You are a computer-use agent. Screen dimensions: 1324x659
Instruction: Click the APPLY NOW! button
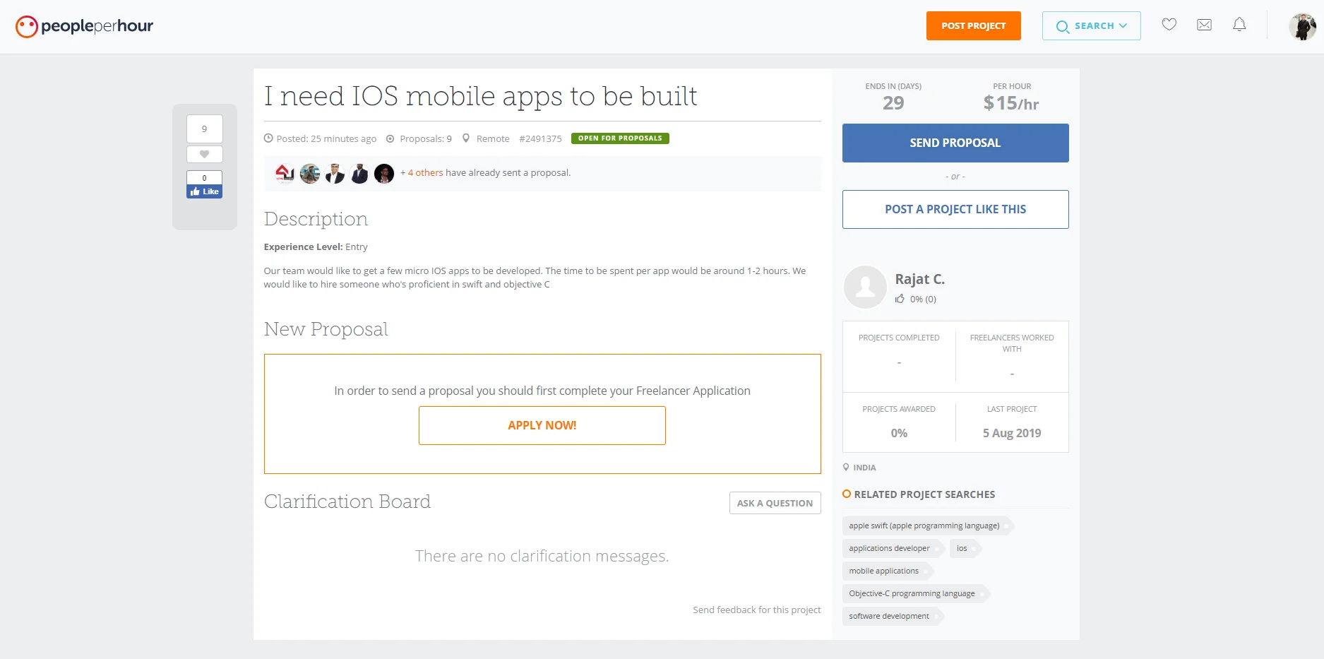(x=542, y=425)
